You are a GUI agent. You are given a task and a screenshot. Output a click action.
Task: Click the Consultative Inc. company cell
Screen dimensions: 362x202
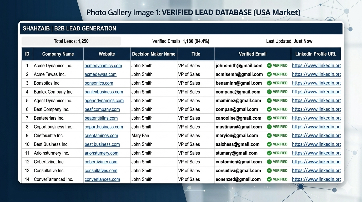49,171
